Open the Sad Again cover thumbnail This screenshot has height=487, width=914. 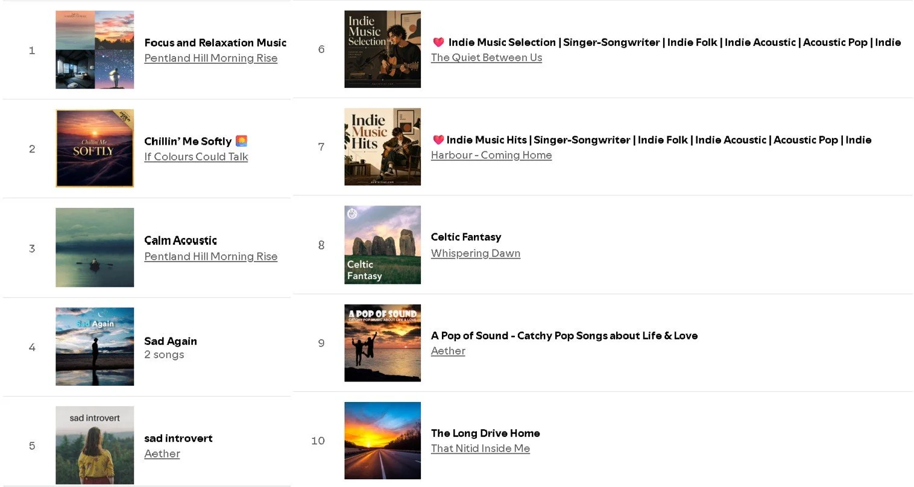pos(95,347)
